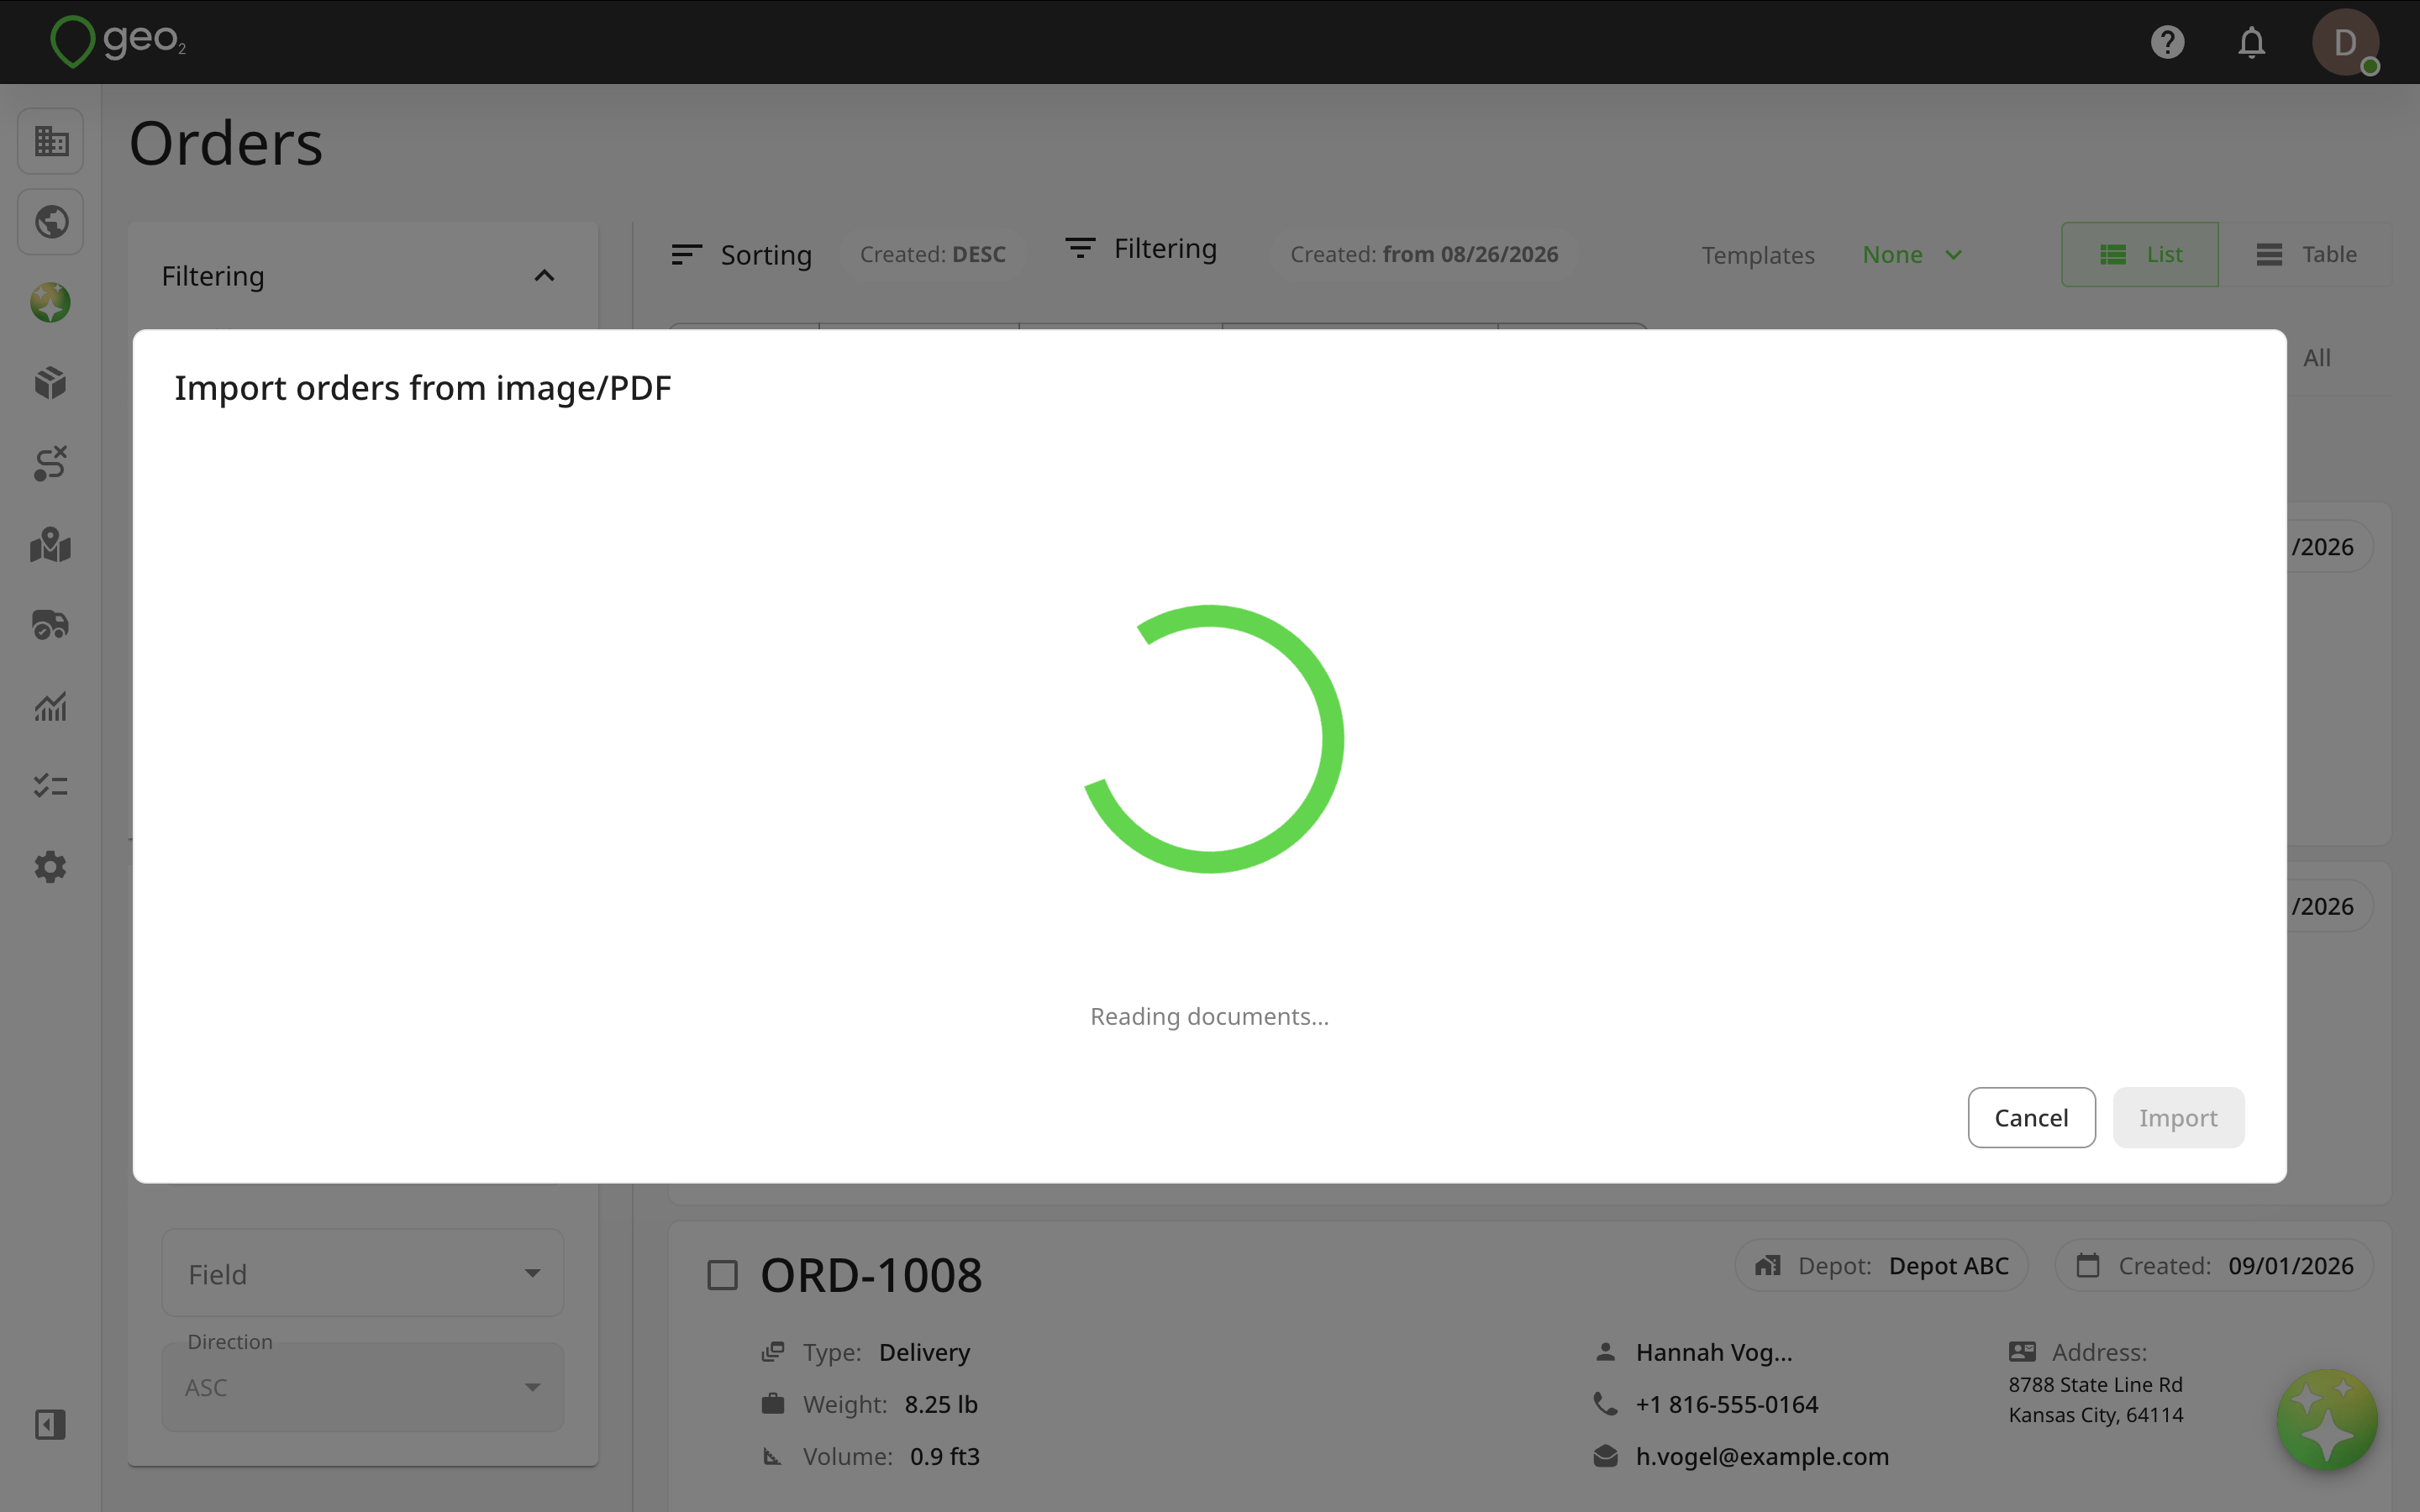
Task: Open the package box sidebar icon
Action: tap(51, 383)
